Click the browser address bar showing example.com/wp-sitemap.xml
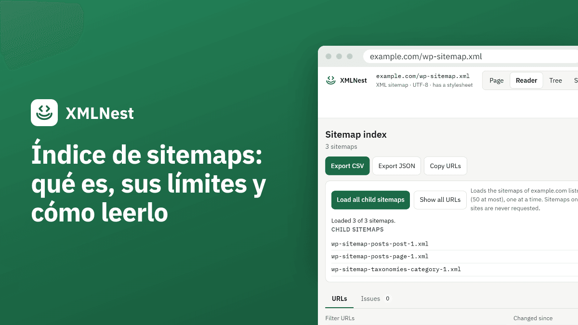This screenshot has height=325, width=578. (x=470, y=56)
